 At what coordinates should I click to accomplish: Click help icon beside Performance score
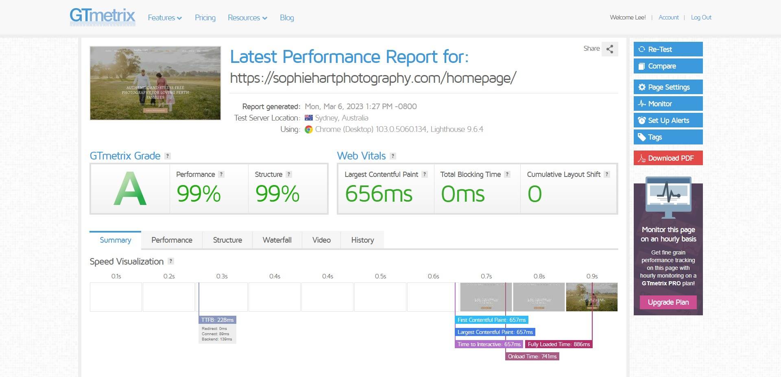click(x=221, y=174)
